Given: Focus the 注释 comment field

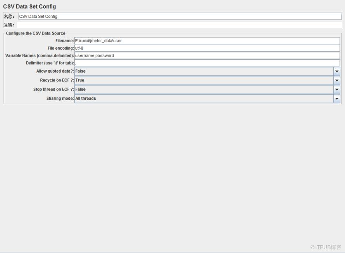Looking at the screenshot, I should 179,25.
